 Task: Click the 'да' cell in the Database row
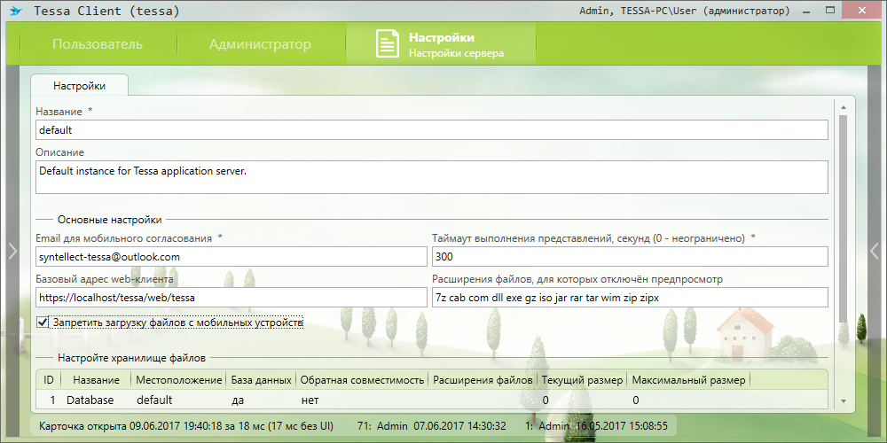pyautogui.click(x=238, y=400)
